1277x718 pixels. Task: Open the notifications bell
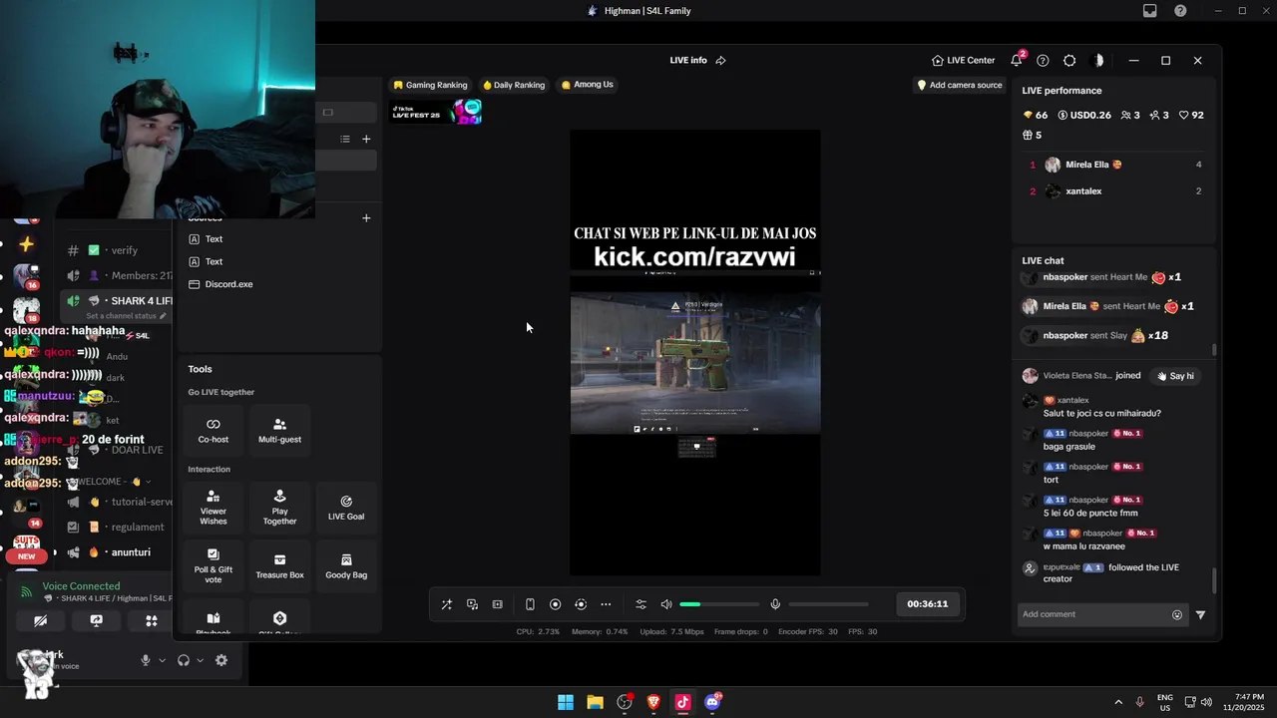click(1017, 61)
